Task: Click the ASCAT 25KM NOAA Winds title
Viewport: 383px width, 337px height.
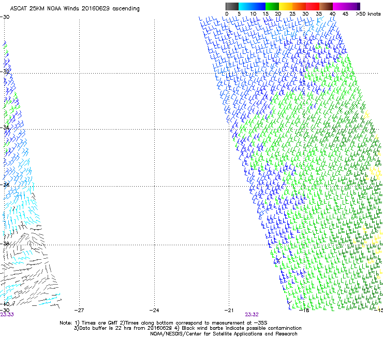Action: (x=75, y=9)
